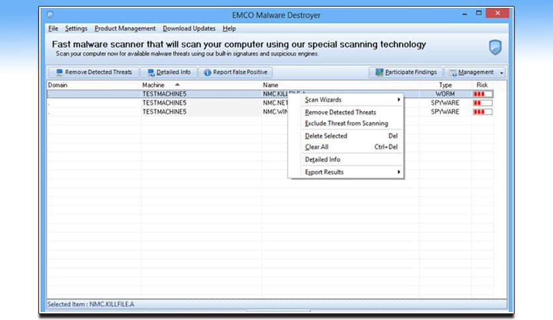Screen dimensions: 553x320
Task: Click the Report False Positive label
Action: click(240, 72)
